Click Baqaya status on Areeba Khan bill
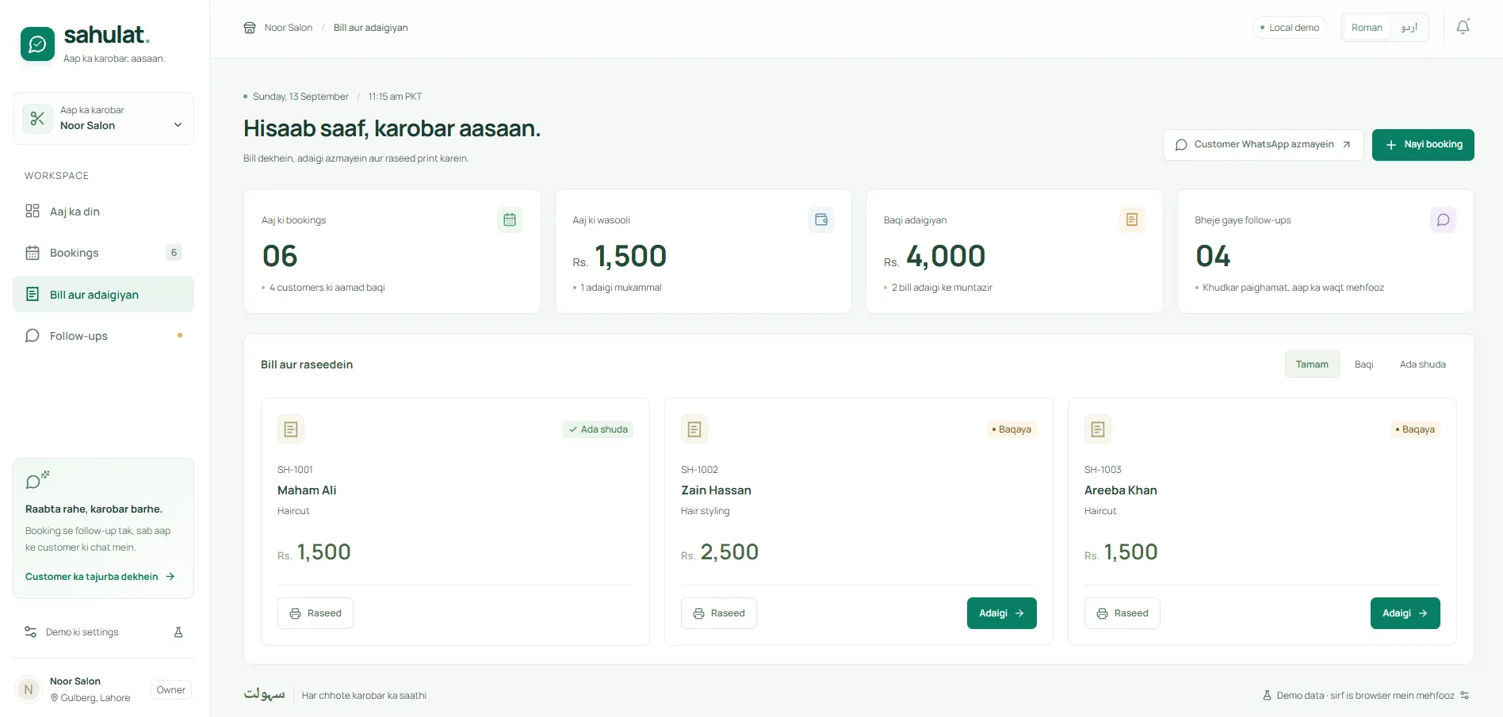Screen dimensions: 1503x717 coord(1415,429)
